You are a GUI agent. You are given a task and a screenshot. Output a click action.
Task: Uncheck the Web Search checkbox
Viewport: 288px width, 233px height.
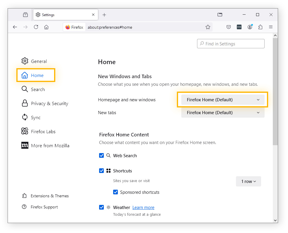pos(101,155)
